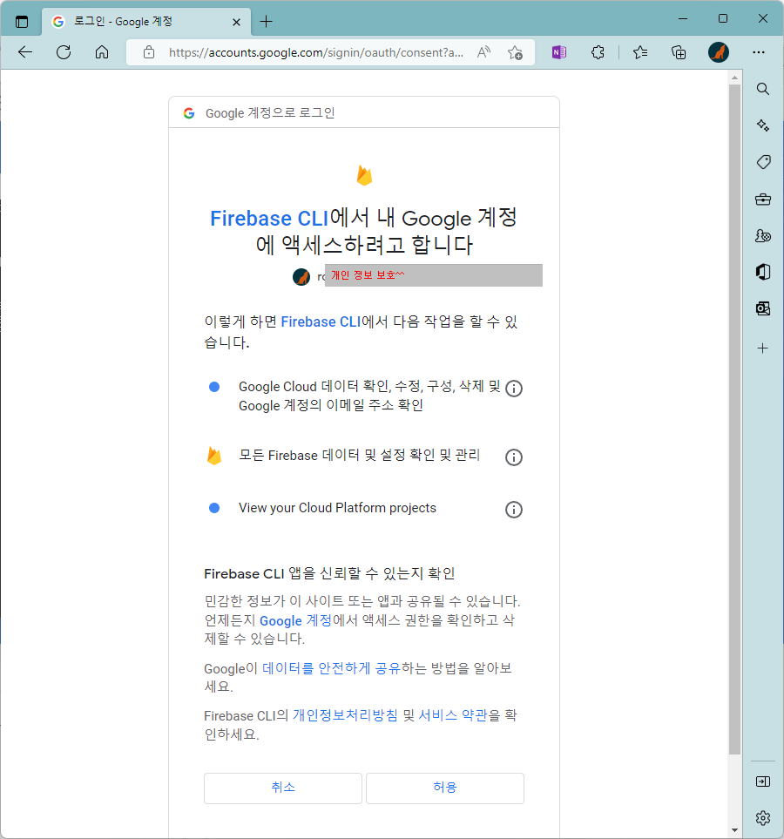Click the account avatar beside the email

pyautogui.click(x=301, y=277)
